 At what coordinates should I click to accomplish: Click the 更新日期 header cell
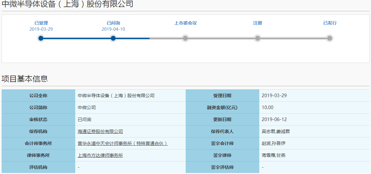[x=222, y=120]
